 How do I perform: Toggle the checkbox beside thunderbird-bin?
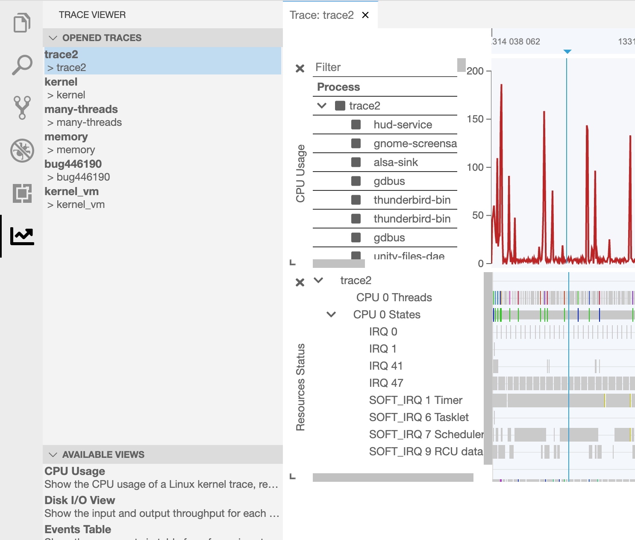pos(355,200)
